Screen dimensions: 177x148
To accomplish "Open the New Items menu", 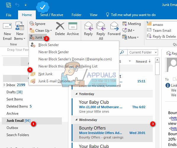I will click(x=20, y=31).
